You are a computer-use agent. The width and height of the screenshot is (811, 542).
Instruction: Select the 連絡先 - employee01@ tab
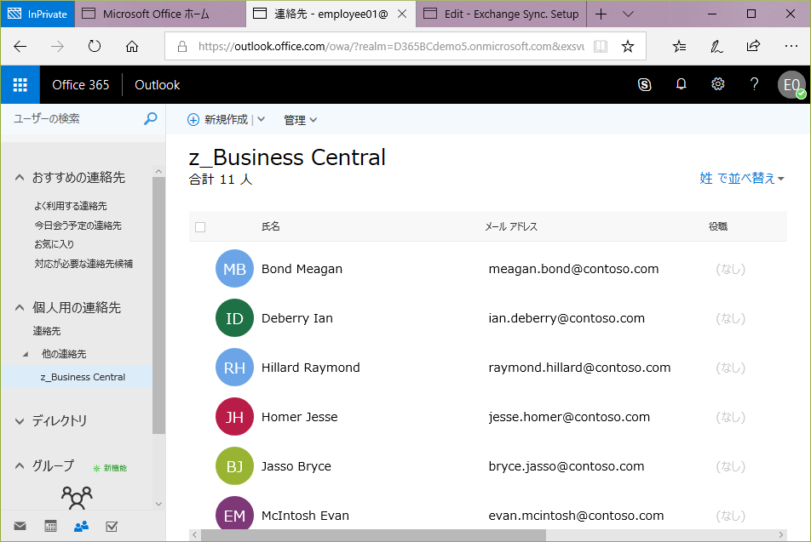331,14
